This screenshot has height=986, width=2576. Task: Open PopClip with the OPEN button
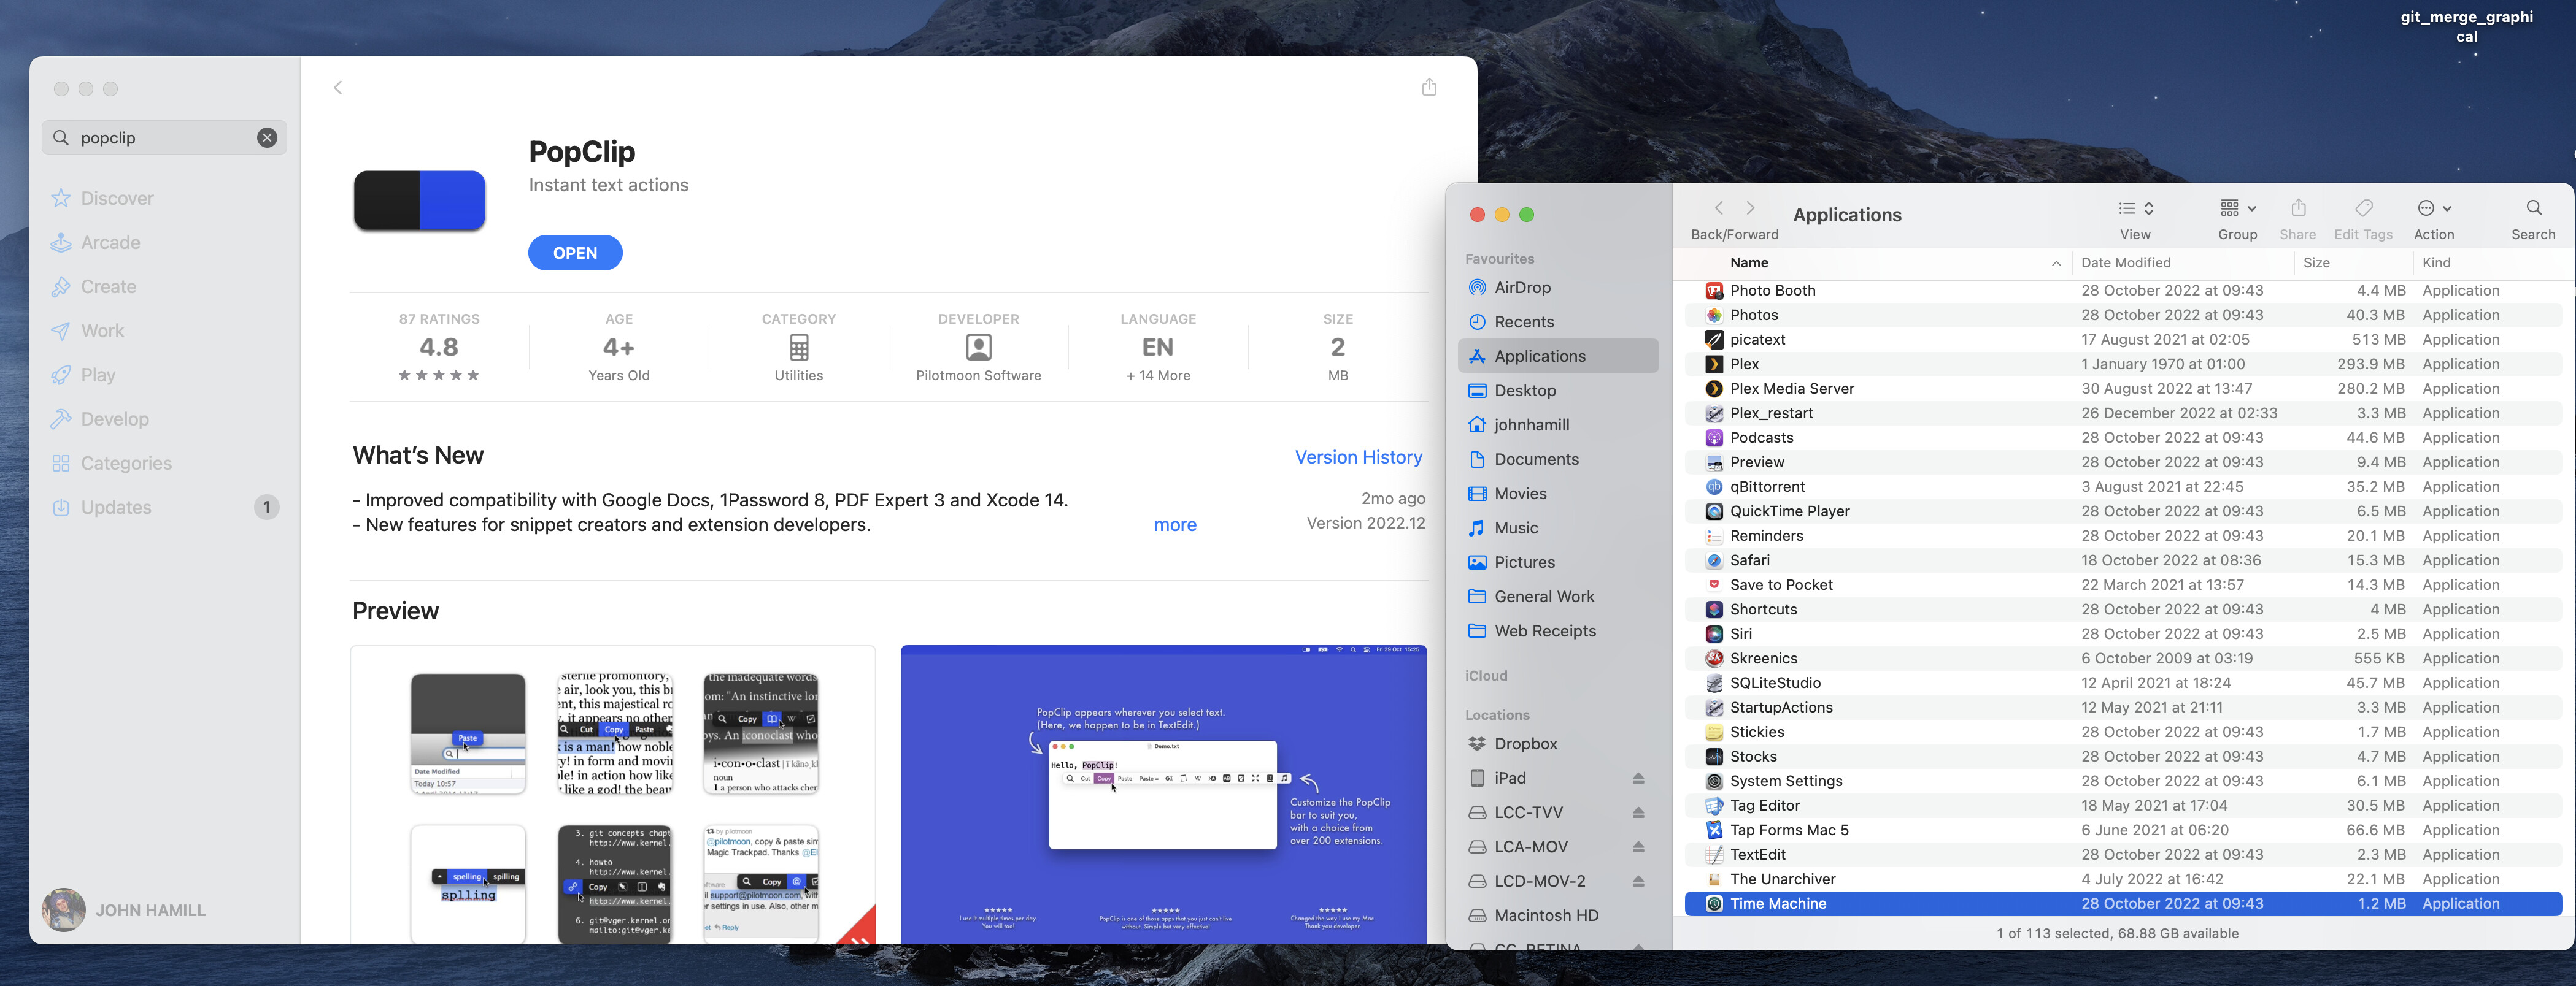pyautogui.click(x=575, y=253)
